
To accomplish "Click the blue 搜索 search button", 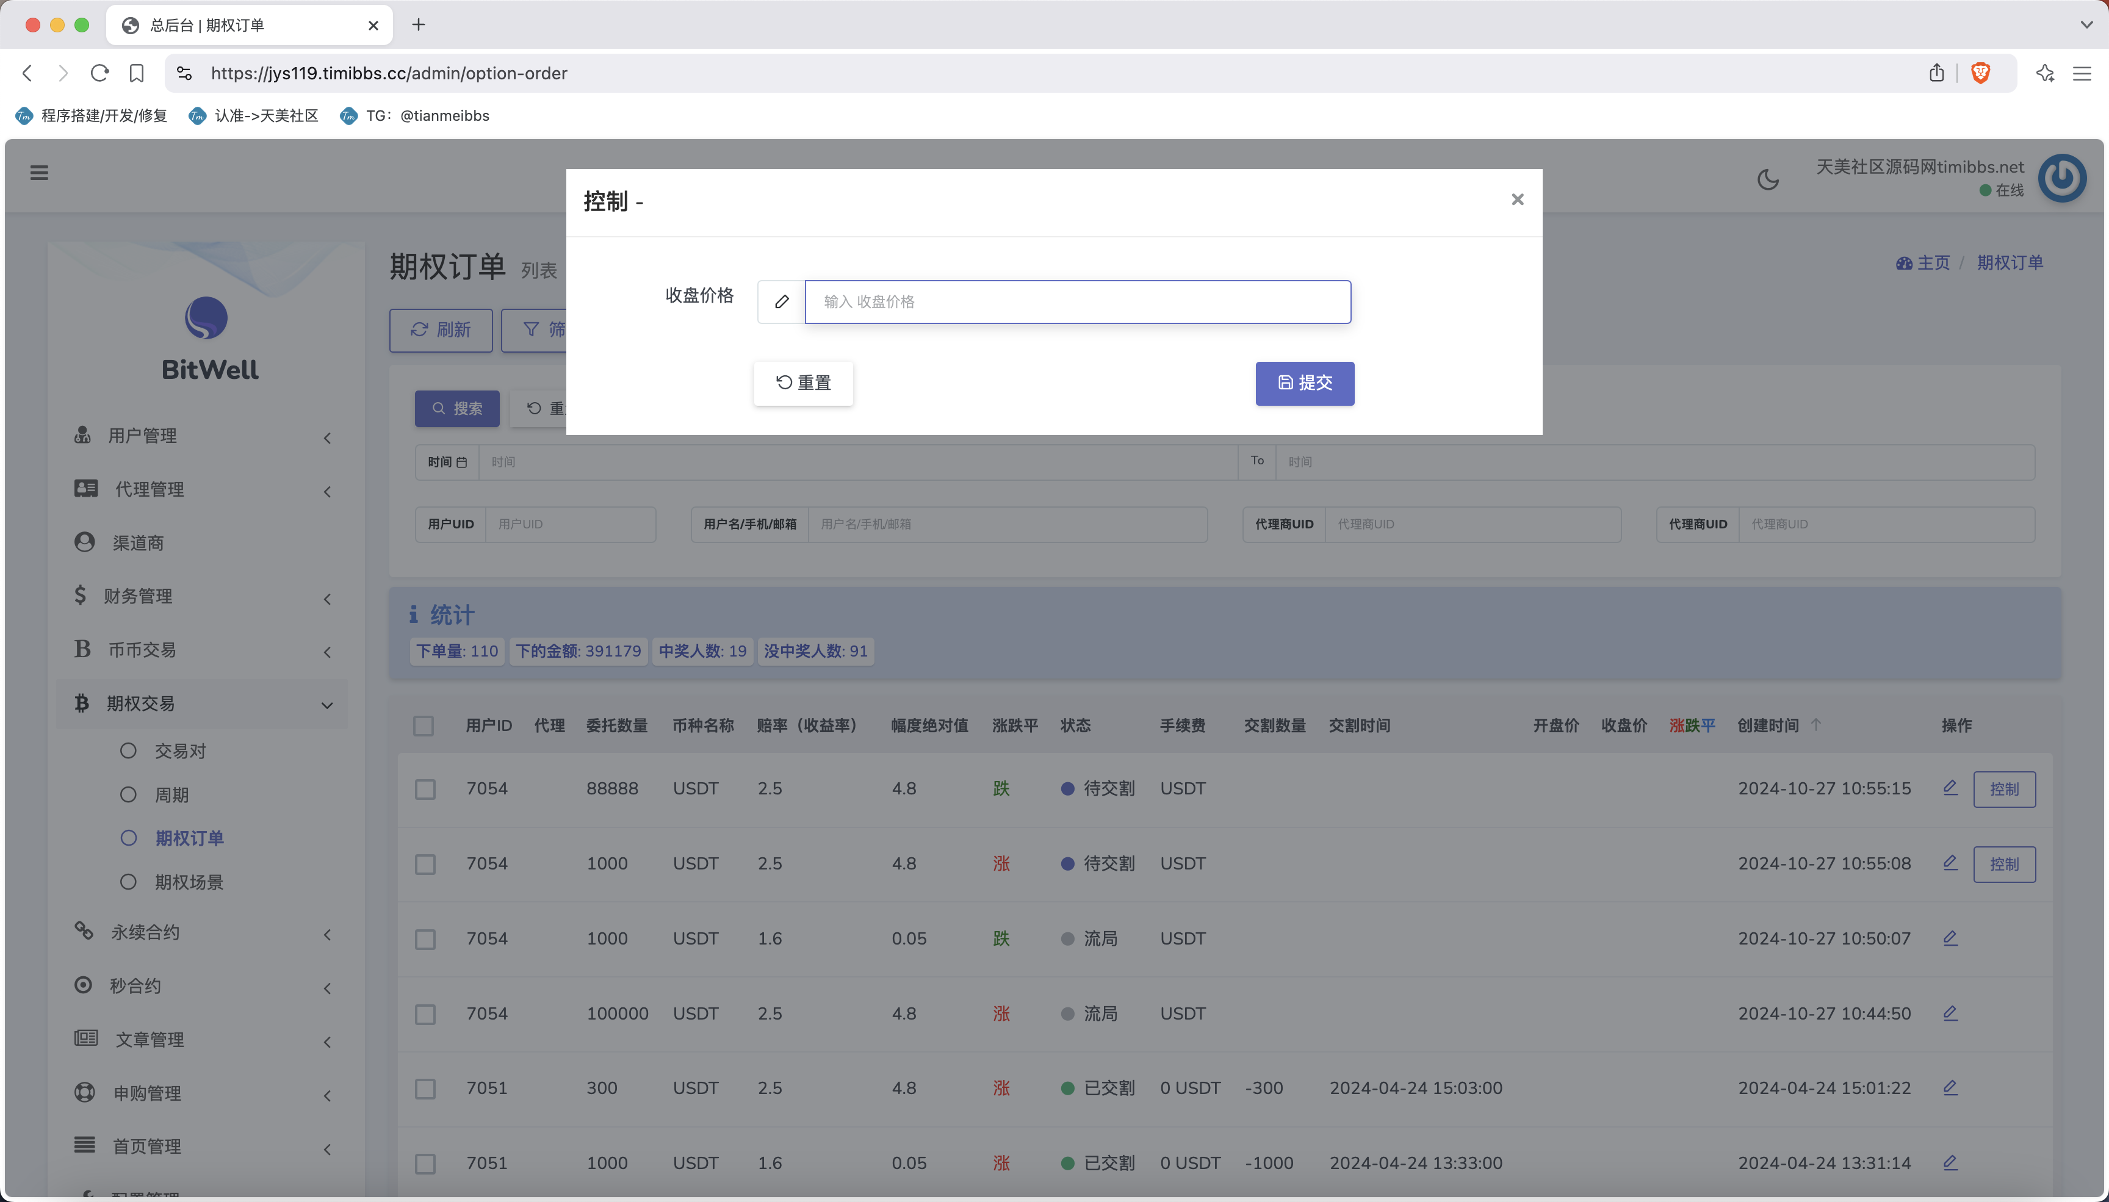I will coord(457,409).
